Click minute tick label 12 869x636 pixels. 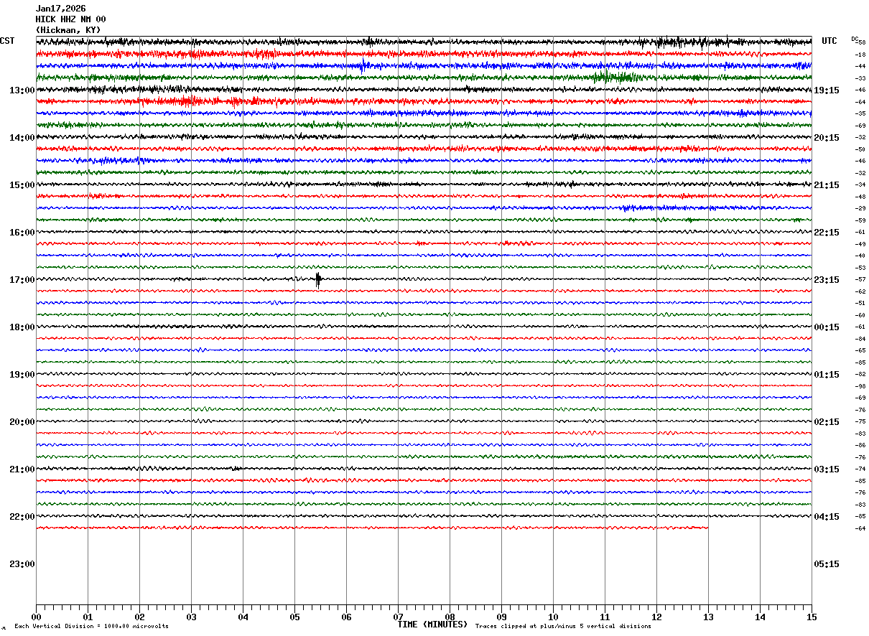tap(656, 617)
